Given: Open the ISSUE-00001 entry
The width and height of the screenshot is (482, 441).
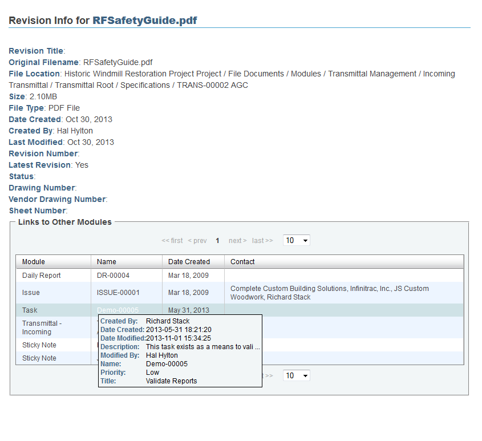Looking at the screenshot, I should [x=118, y=293].
